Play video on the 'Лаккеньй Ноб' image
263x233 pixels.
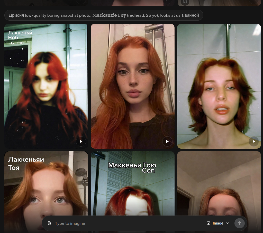pos(81,141)
